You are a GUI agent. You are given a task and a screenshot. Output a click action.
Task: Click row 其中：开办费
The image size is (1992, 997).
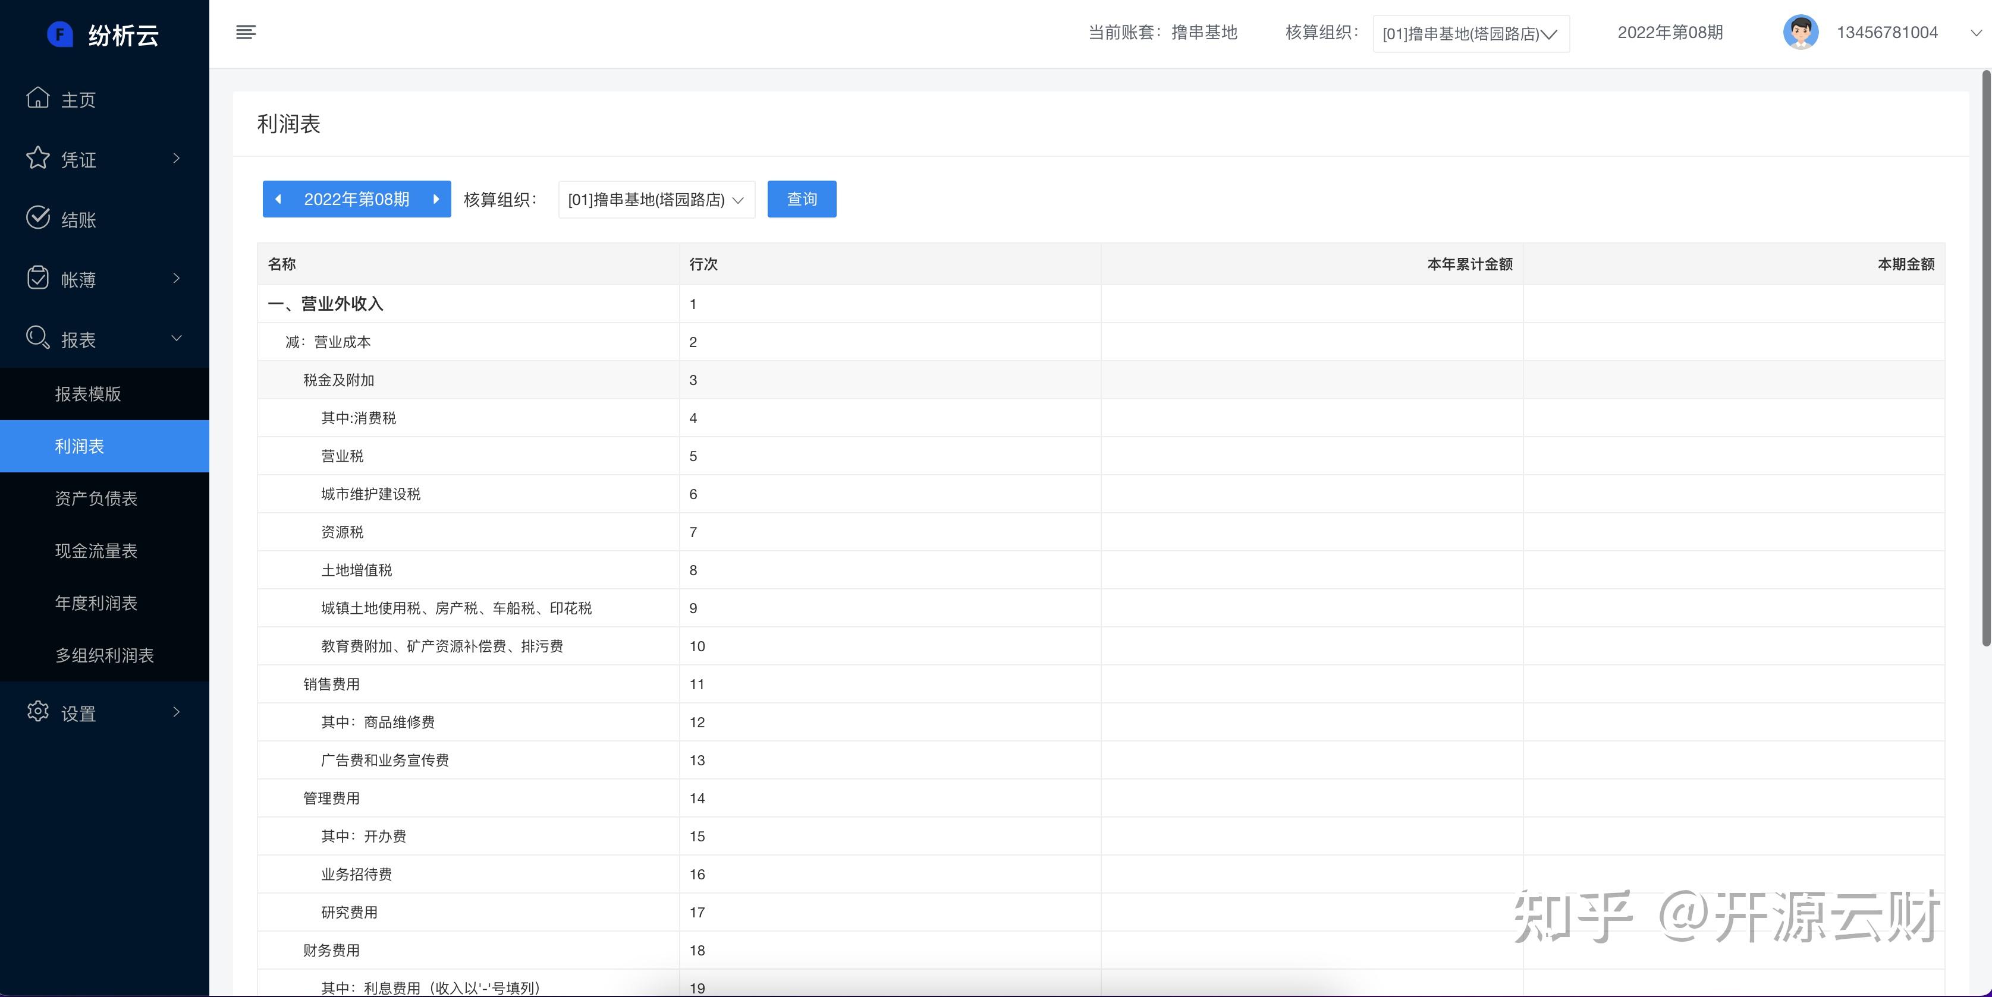tap(1101, 836)
